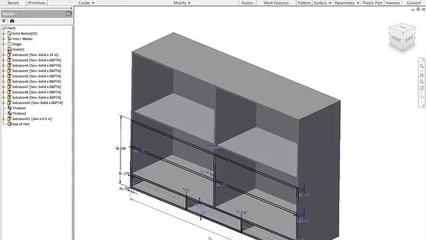Expand the Extrusion3 feature node
The image size is (426, 240).
tap(4, 65)
